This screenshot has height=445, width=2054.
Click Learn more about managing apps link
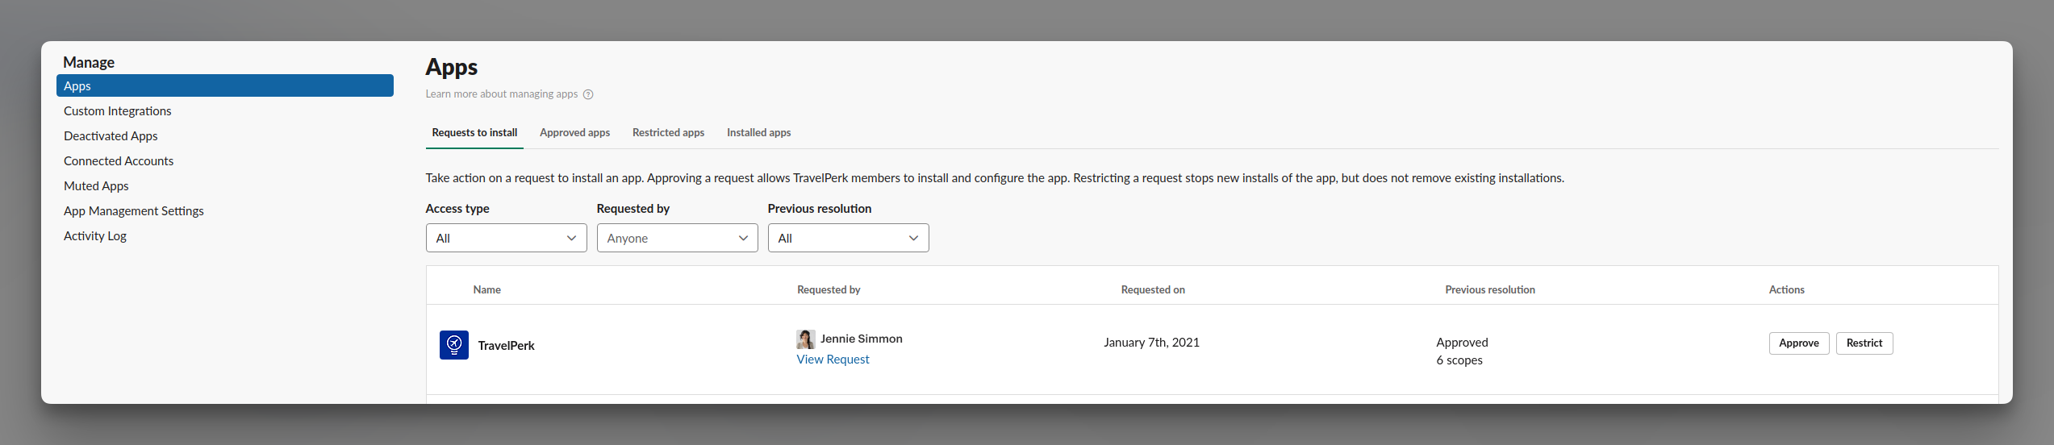502,94
